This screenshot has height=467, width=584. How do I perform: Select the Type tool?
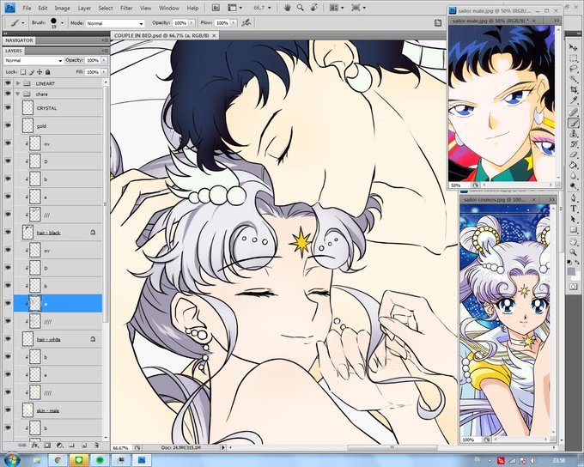[573, 209]
